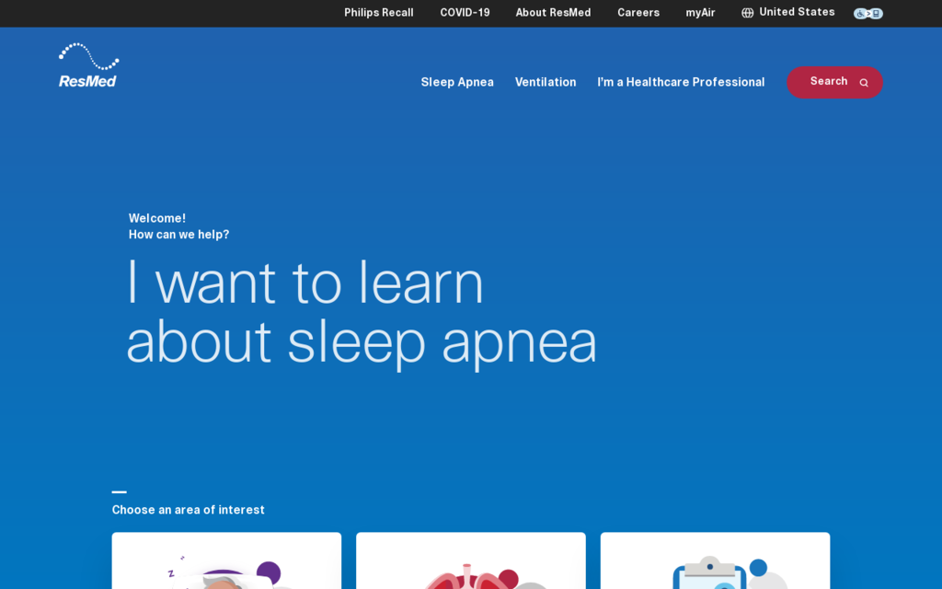Open the Careers link
The height and width of the screenshot is (589, 942).
click(x=638, y=13)
